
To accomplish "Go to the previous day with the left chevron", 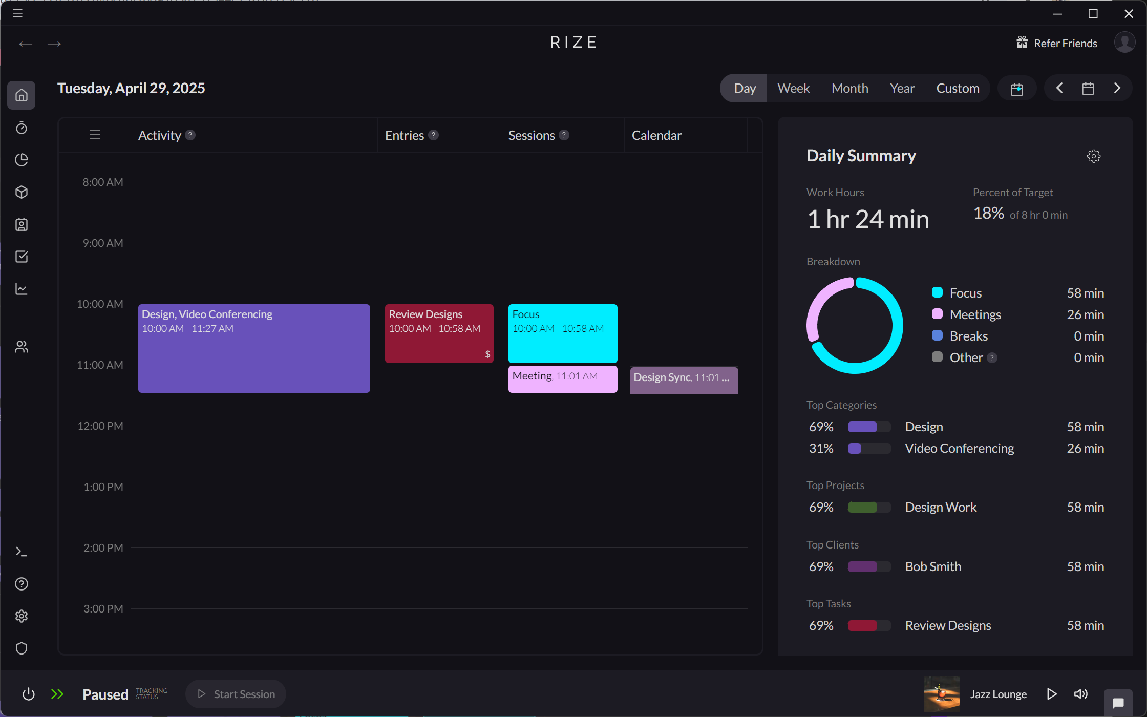I will click(1060, 88).
